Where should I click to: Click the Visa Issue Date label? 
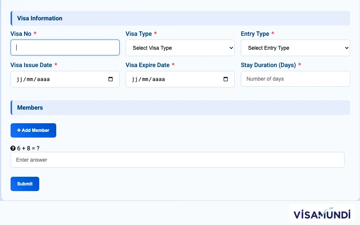[x=31, y=65]
